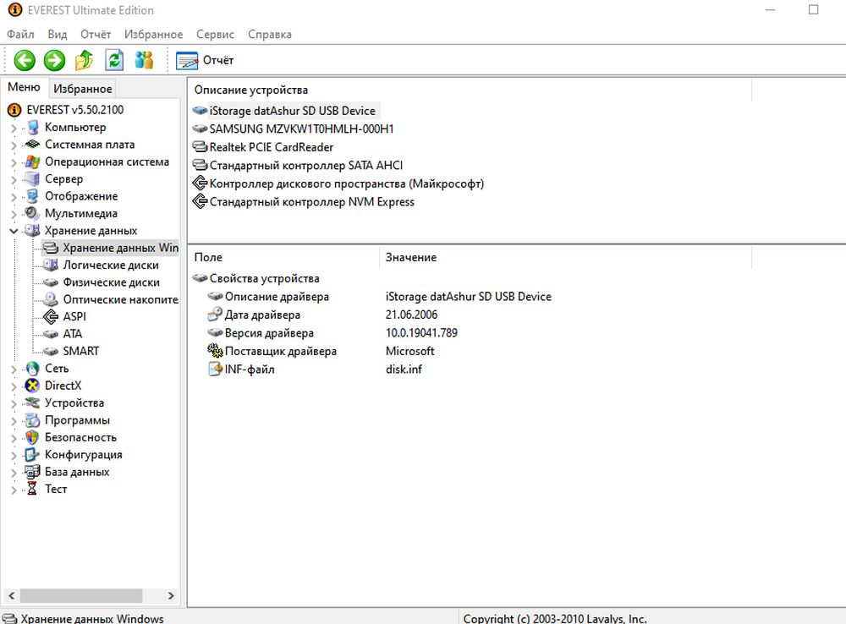846x624 pixels.
Task: Click the scrollbar right arrow in menu panel
Action: [x=171, y=595]
